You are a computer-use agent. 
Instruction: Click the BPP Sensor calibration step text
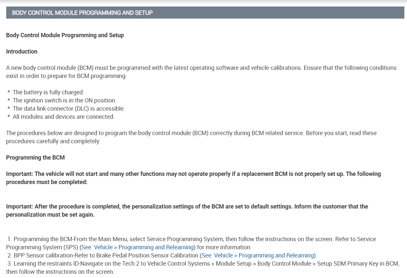point(98,255)
